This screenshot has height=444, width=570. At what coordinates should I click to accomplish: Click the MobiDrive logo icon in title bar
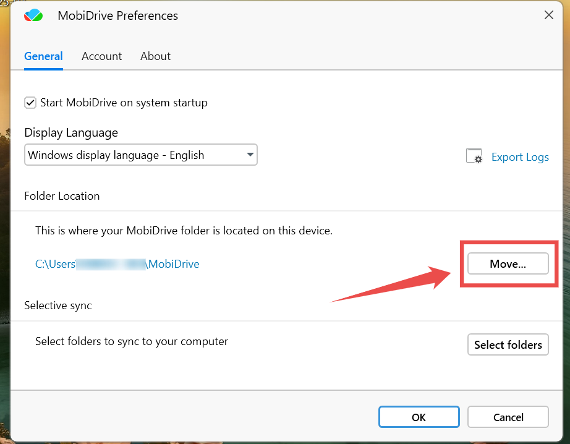(33, 15)
